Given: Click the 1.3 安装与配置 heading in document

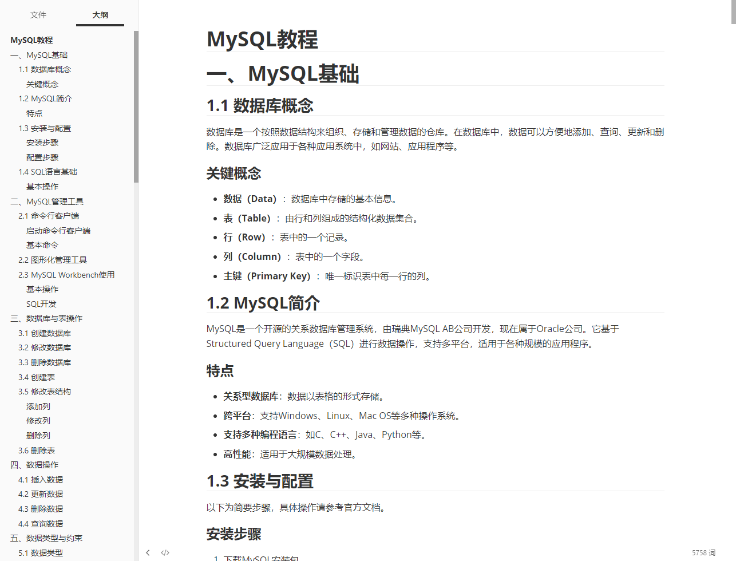Looking at the screenshot, I should [x=260, y=481].
